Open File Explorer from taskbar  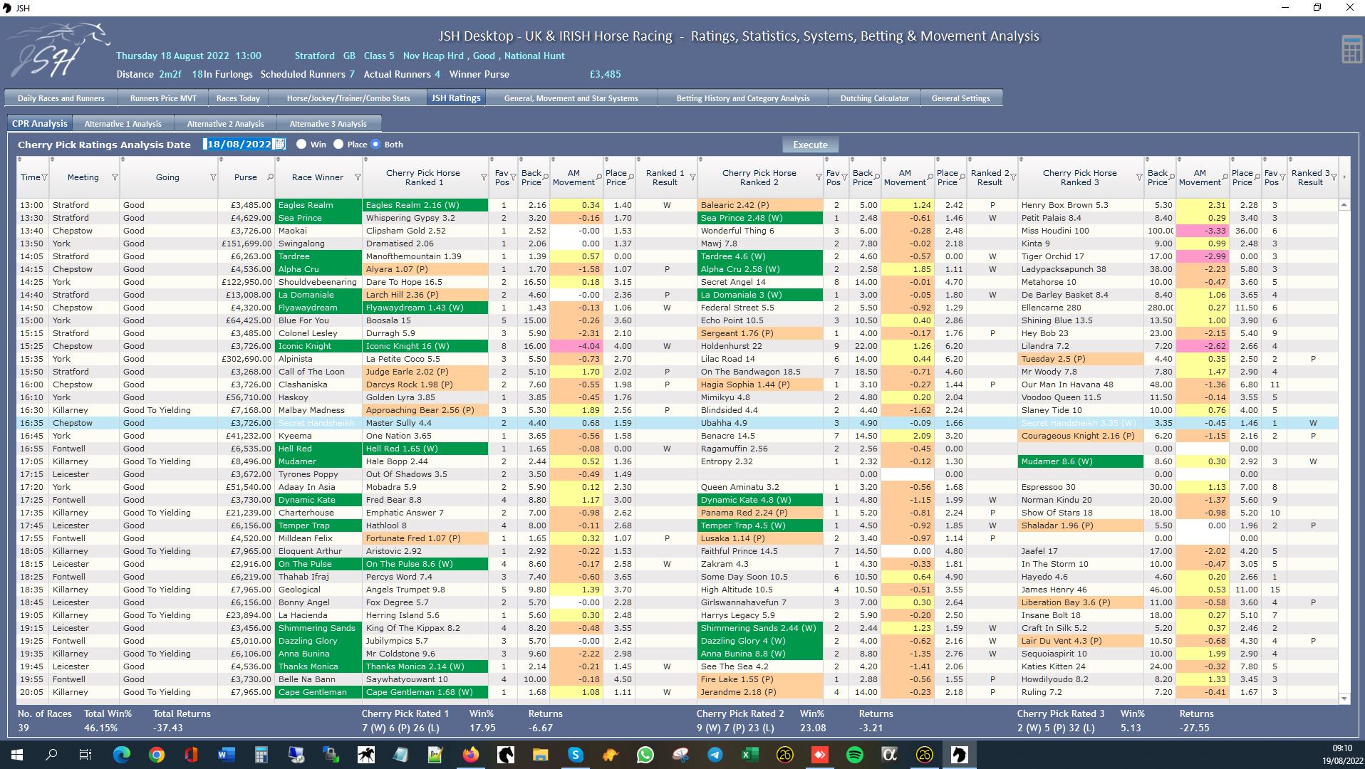[x=540, y=755]
